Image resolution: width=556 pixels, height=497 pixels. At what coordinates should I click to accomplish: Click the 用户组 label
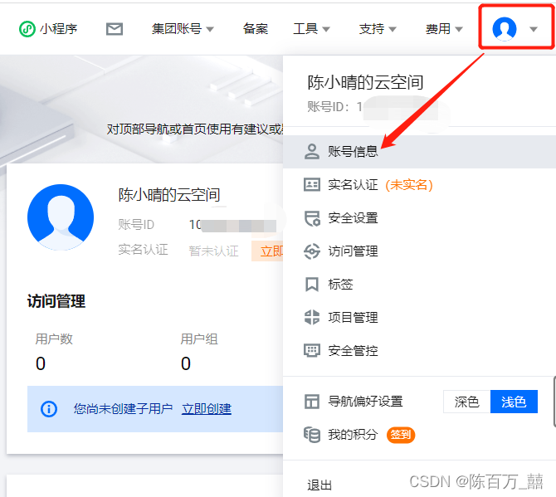199,339
